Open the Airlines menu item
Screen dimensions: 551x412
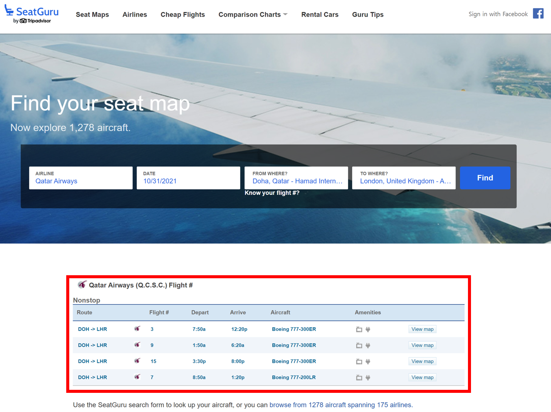point(134,14)
